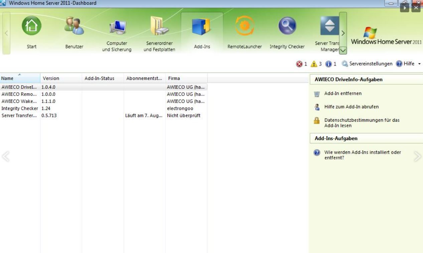Minimize the dashboard window
This screenshot has height=253, width=423.
click(391, 3)
